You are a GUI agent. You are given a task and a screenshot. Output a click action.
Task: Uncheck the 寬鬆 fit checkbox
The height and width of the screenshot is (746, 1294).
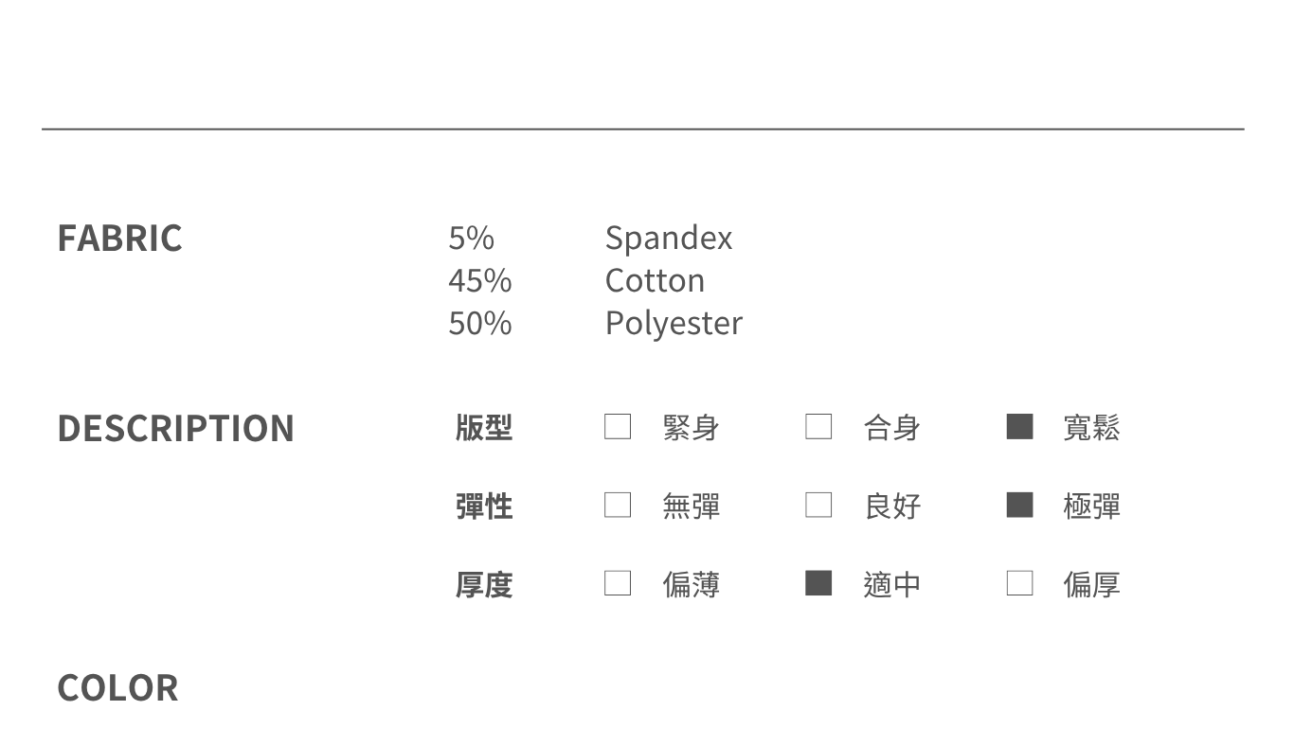tap(1019, 427)
